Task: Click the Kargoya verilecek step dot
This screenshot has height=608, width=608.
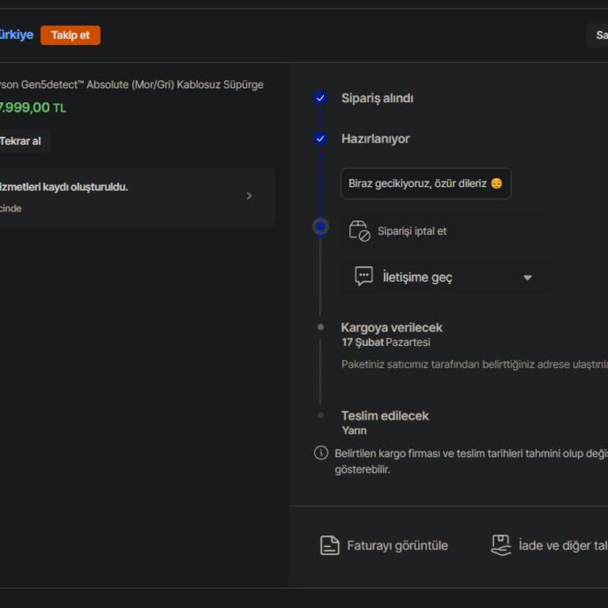Action: click(321, 327)
